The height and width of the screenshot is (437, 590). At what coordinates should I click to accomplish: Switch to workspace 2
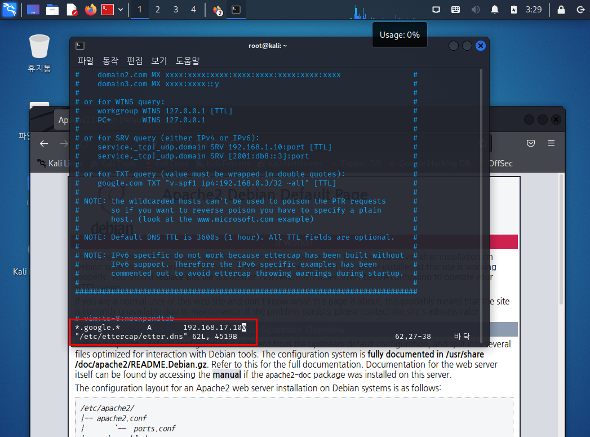click(158, 10)
